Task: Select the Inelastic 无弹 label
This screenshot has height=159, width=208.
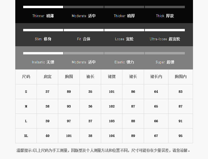Action: coord(43,62)
